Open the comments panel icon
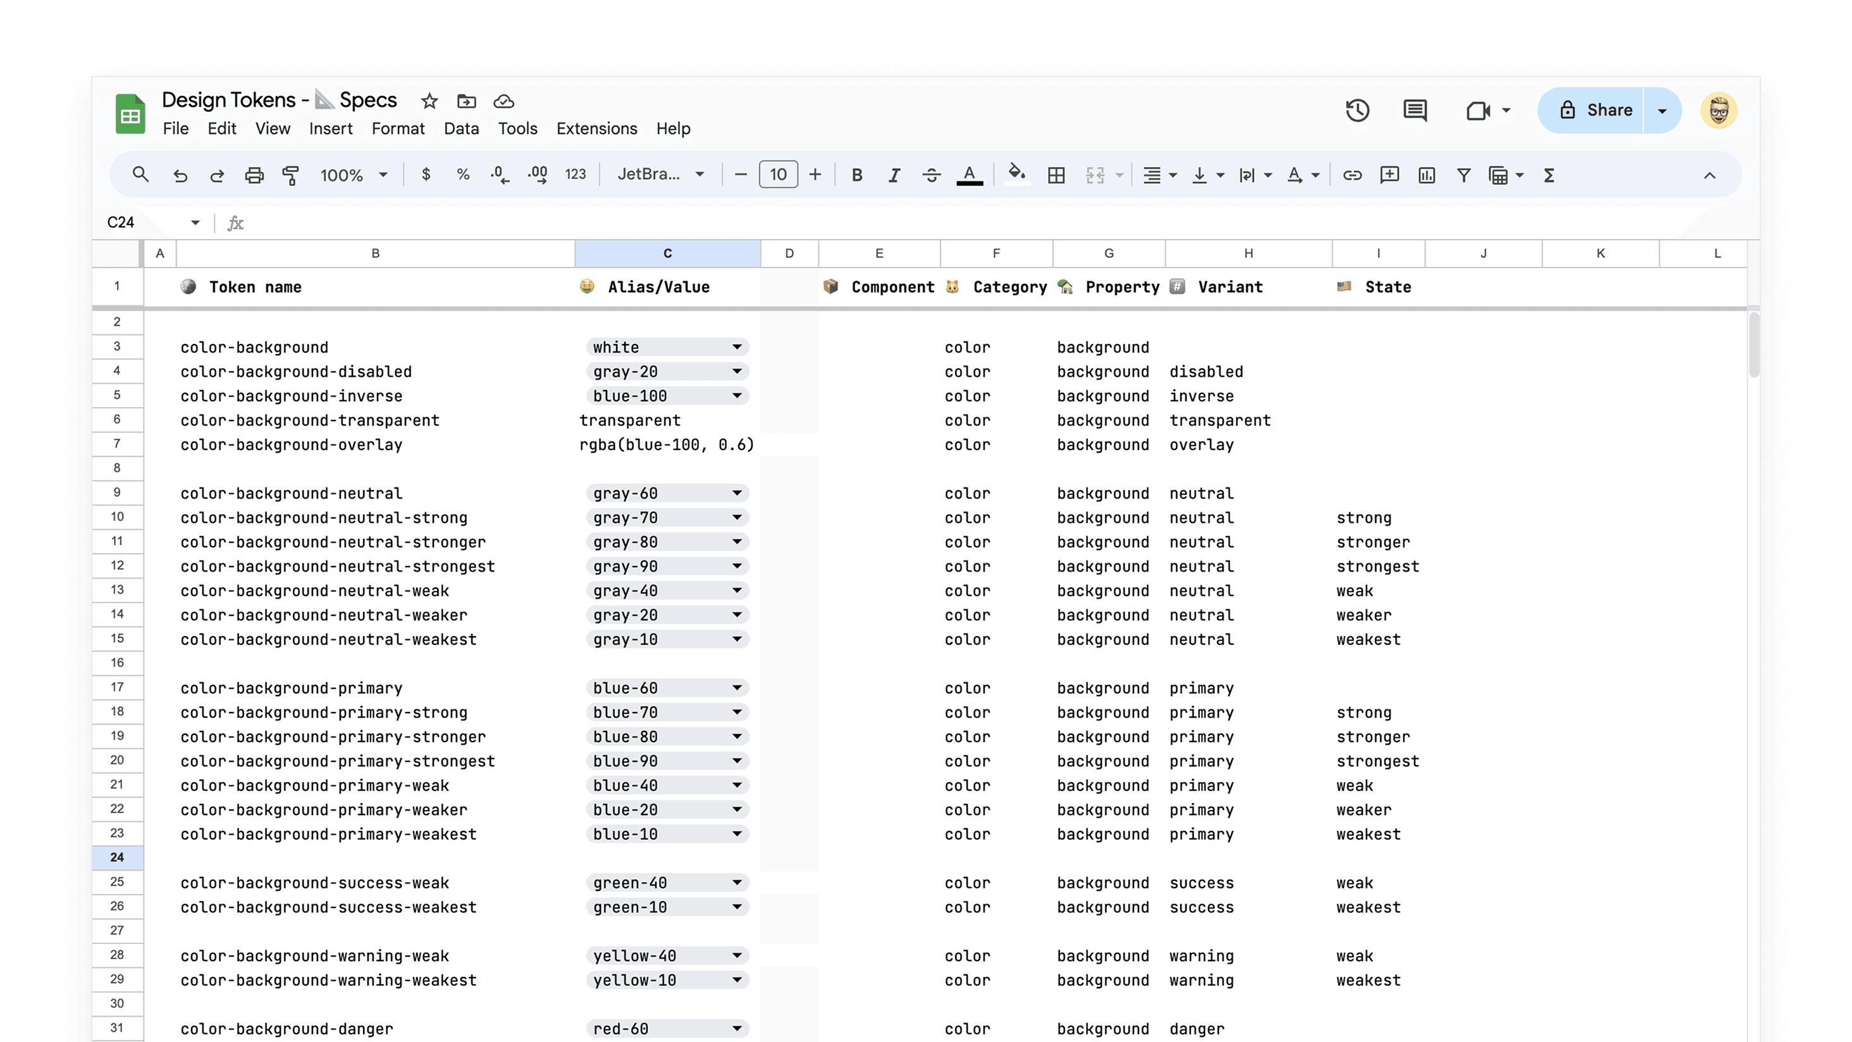Image resolution: width=1852 pixels, height=1042 pixels. (1414, 111)
